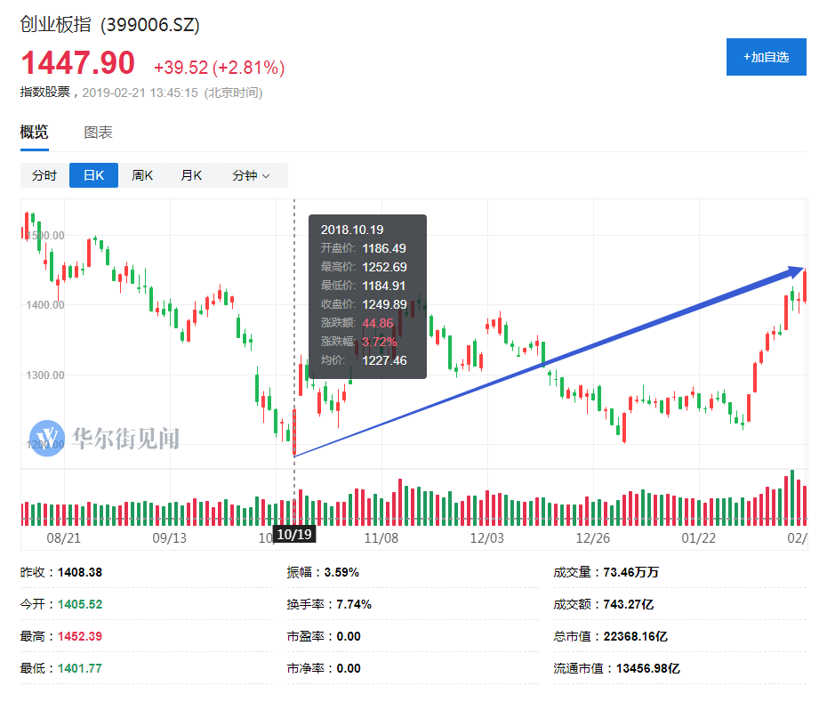Click the tooltip 开盘价 value 1186.49
The width and height of the screenshot is (827, 718).
tap(384, 248)
